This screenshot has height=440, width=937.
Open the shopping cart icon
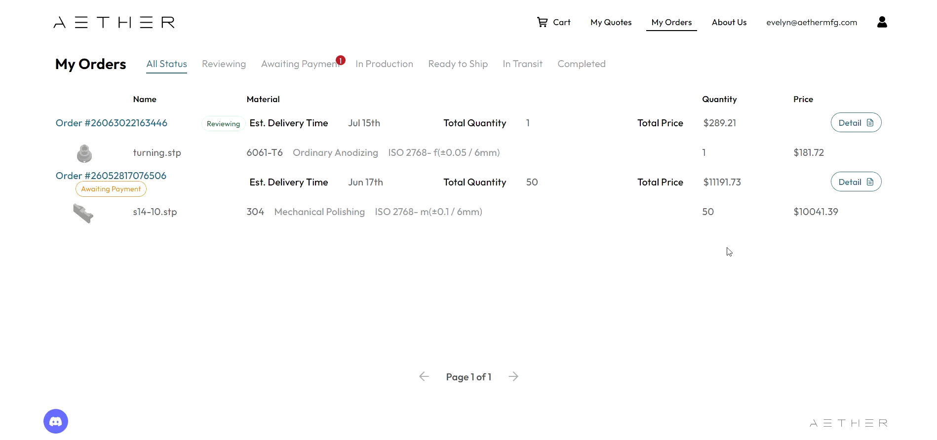(542, 22)
